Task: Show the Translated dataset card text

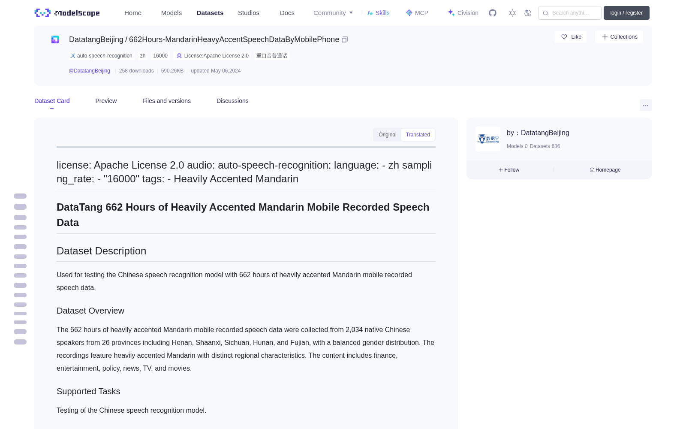Action: pyautogui.click(x=418, y=135)
